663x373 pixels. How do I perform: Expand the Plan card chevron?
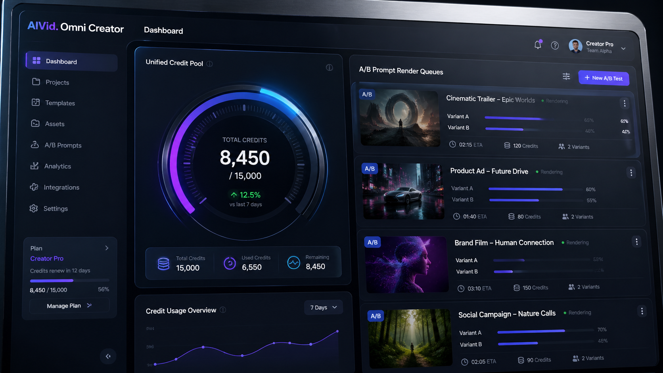pos(107,248)
